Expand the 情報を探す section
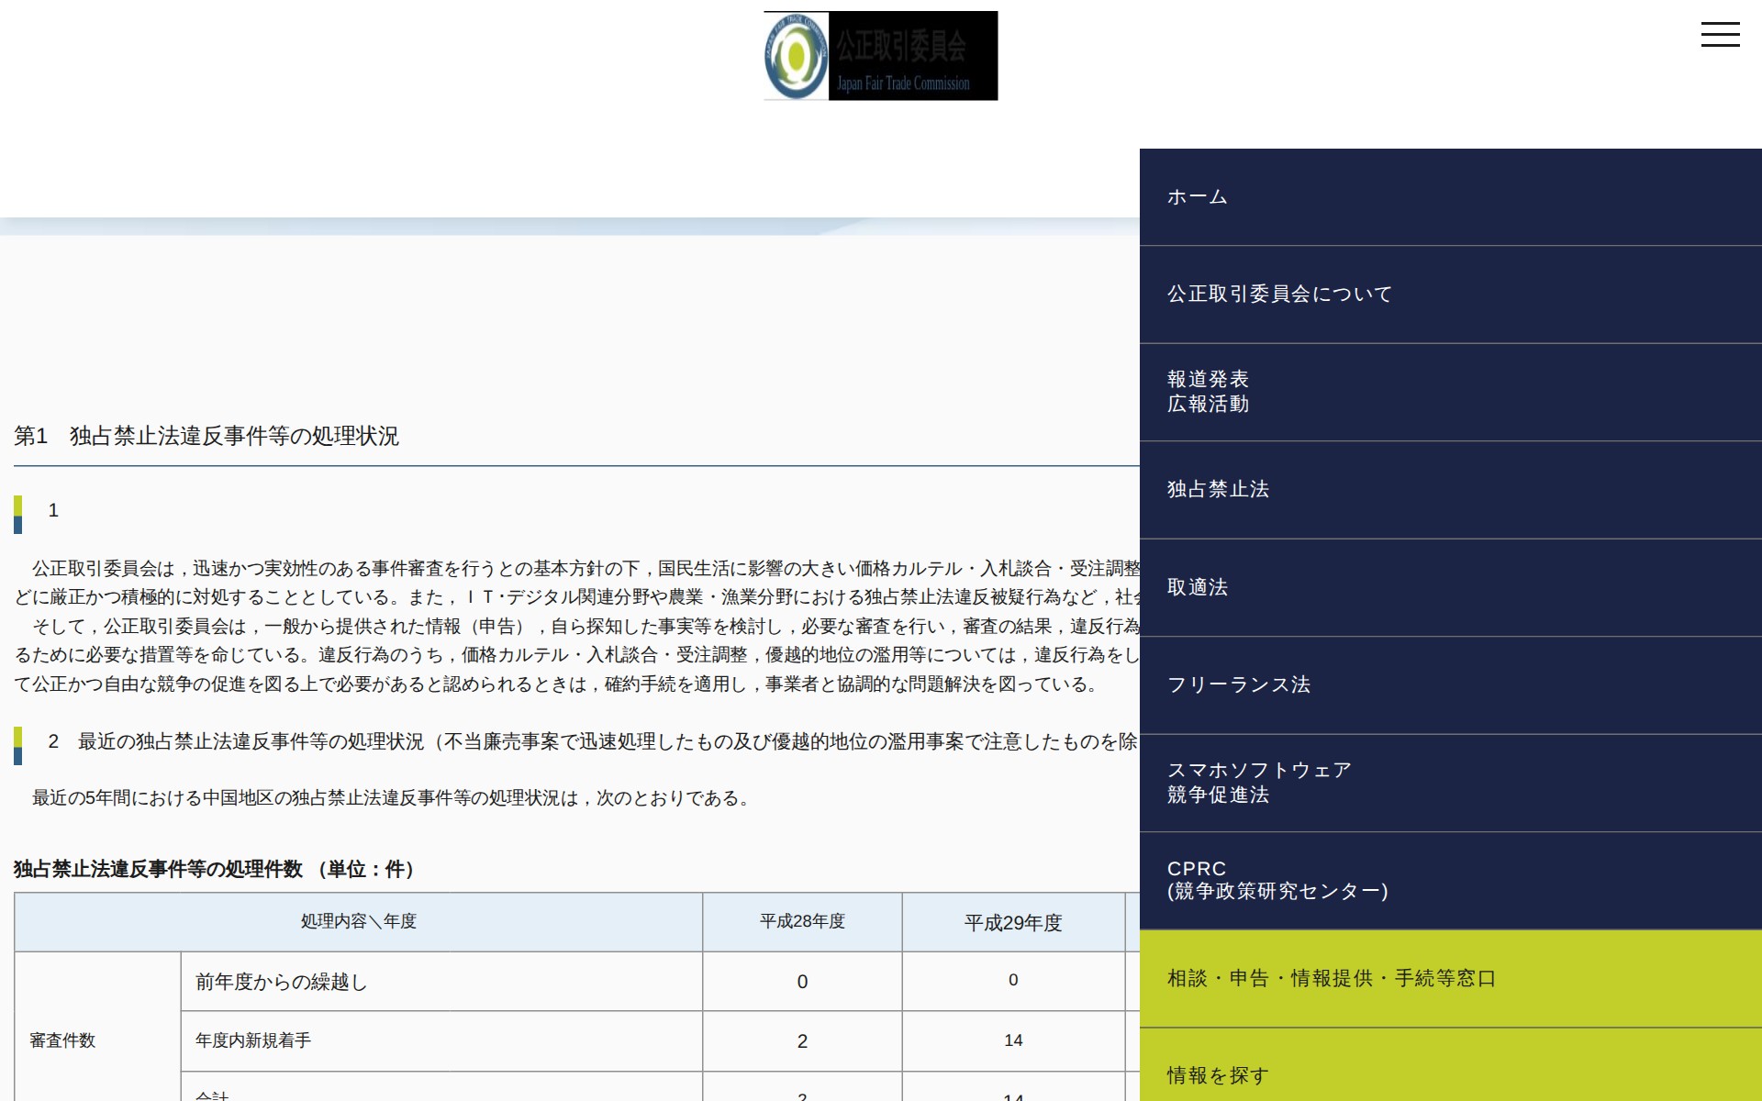Viewport: 1762px width, 1101px height. [x=1216, y=1073]
